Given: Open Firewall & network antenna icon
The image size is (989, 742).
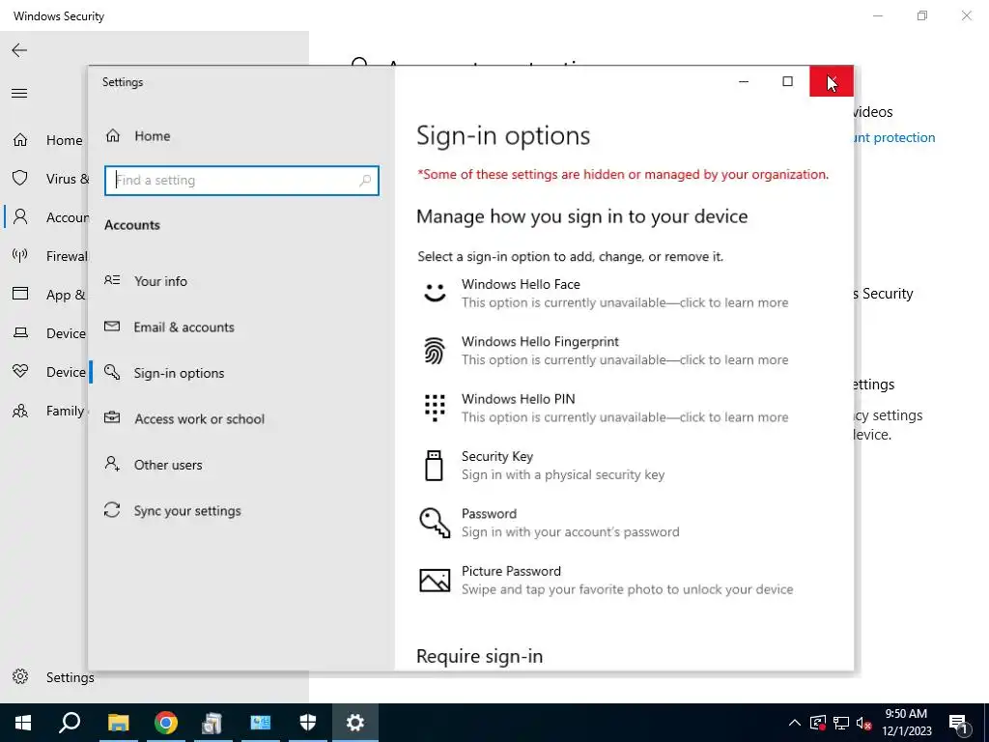Looking at the screenshot, I should (20, 255).
